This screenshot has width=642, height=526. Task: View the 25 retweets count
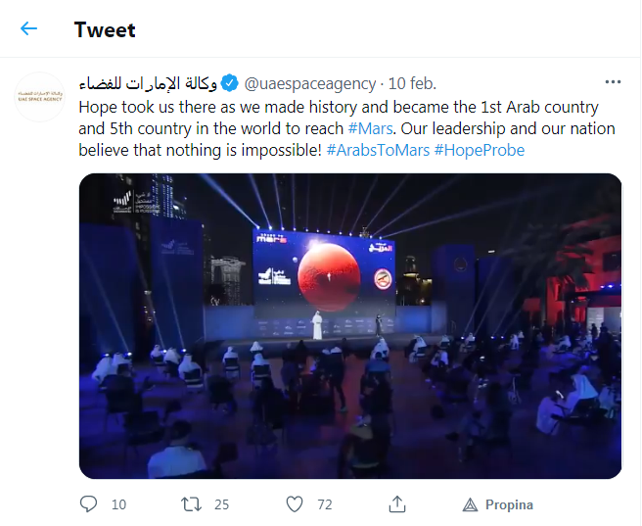tap(221, 504)
